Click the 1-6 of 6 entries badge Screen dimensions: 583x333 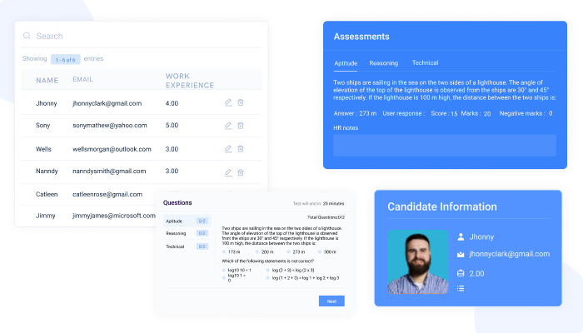coord(66,59)
